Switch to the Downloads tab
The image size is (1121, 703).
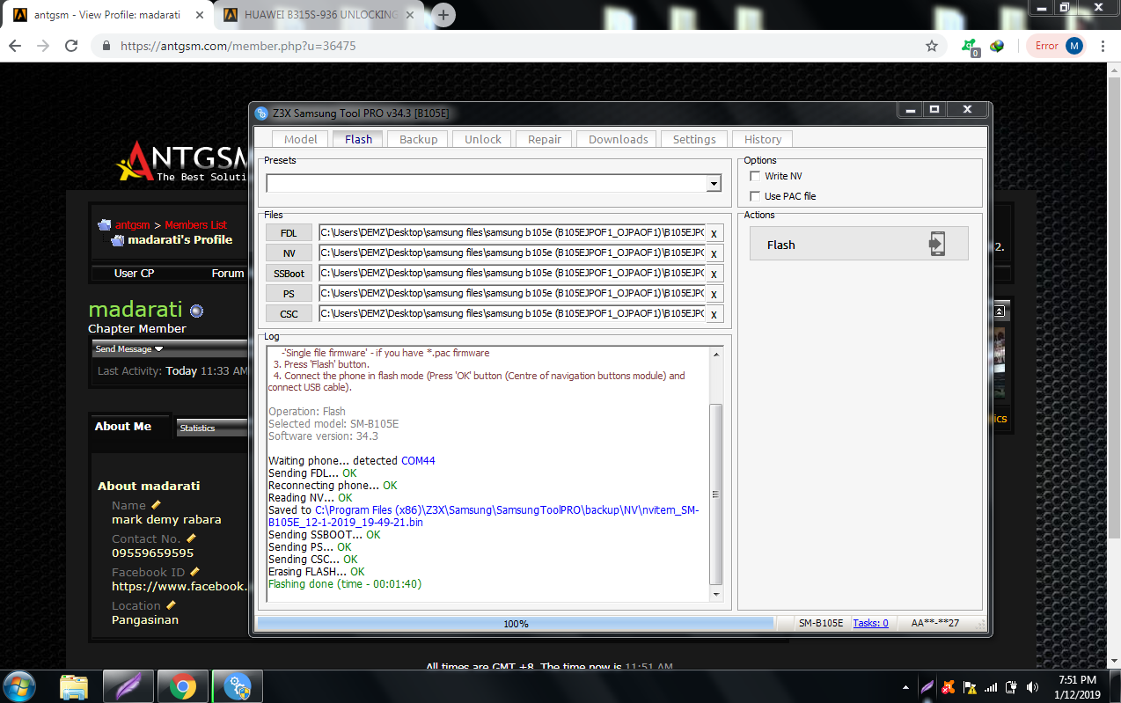(618, 139)
